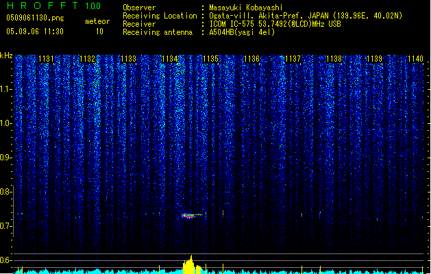The width and height of the screenshot is (431, 274).
Task: Click time marker 1139
Action: tap(375, 59)
